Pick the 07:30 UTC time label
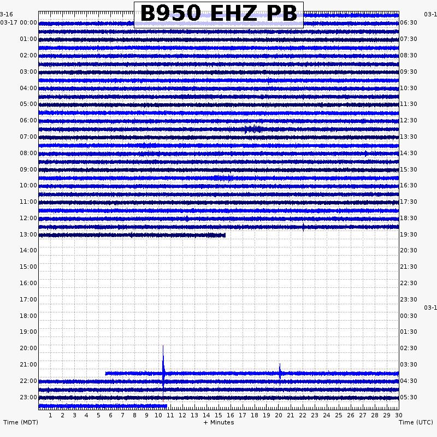Viewport: 437px width, 437px height. click(x=409, y=39)
